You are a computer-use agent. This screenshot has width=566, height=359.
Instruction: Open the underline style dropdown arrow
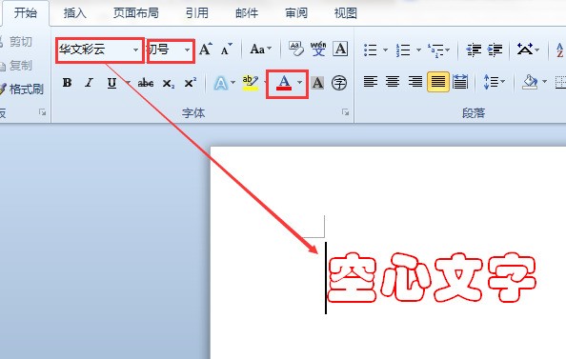click(x=128, y=83)
